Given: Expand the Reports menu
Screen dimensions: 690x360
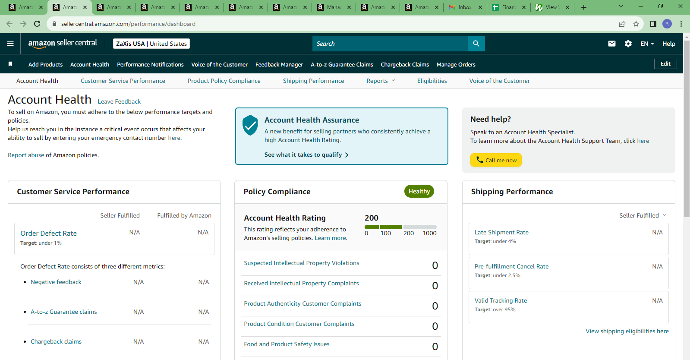Looking at the screenshot, I should pyautogui.click(x=381, y=81).
